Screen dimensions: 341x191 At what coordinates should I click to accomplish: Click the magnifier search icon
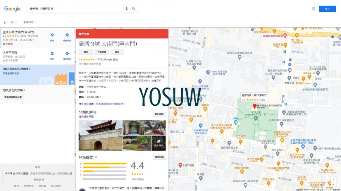(x=134, y=9)
